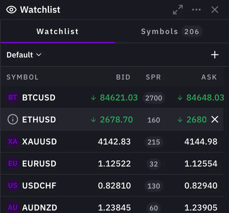Sort by the BID column header
This screenshot has height=213, width=229.
(123, 77)
